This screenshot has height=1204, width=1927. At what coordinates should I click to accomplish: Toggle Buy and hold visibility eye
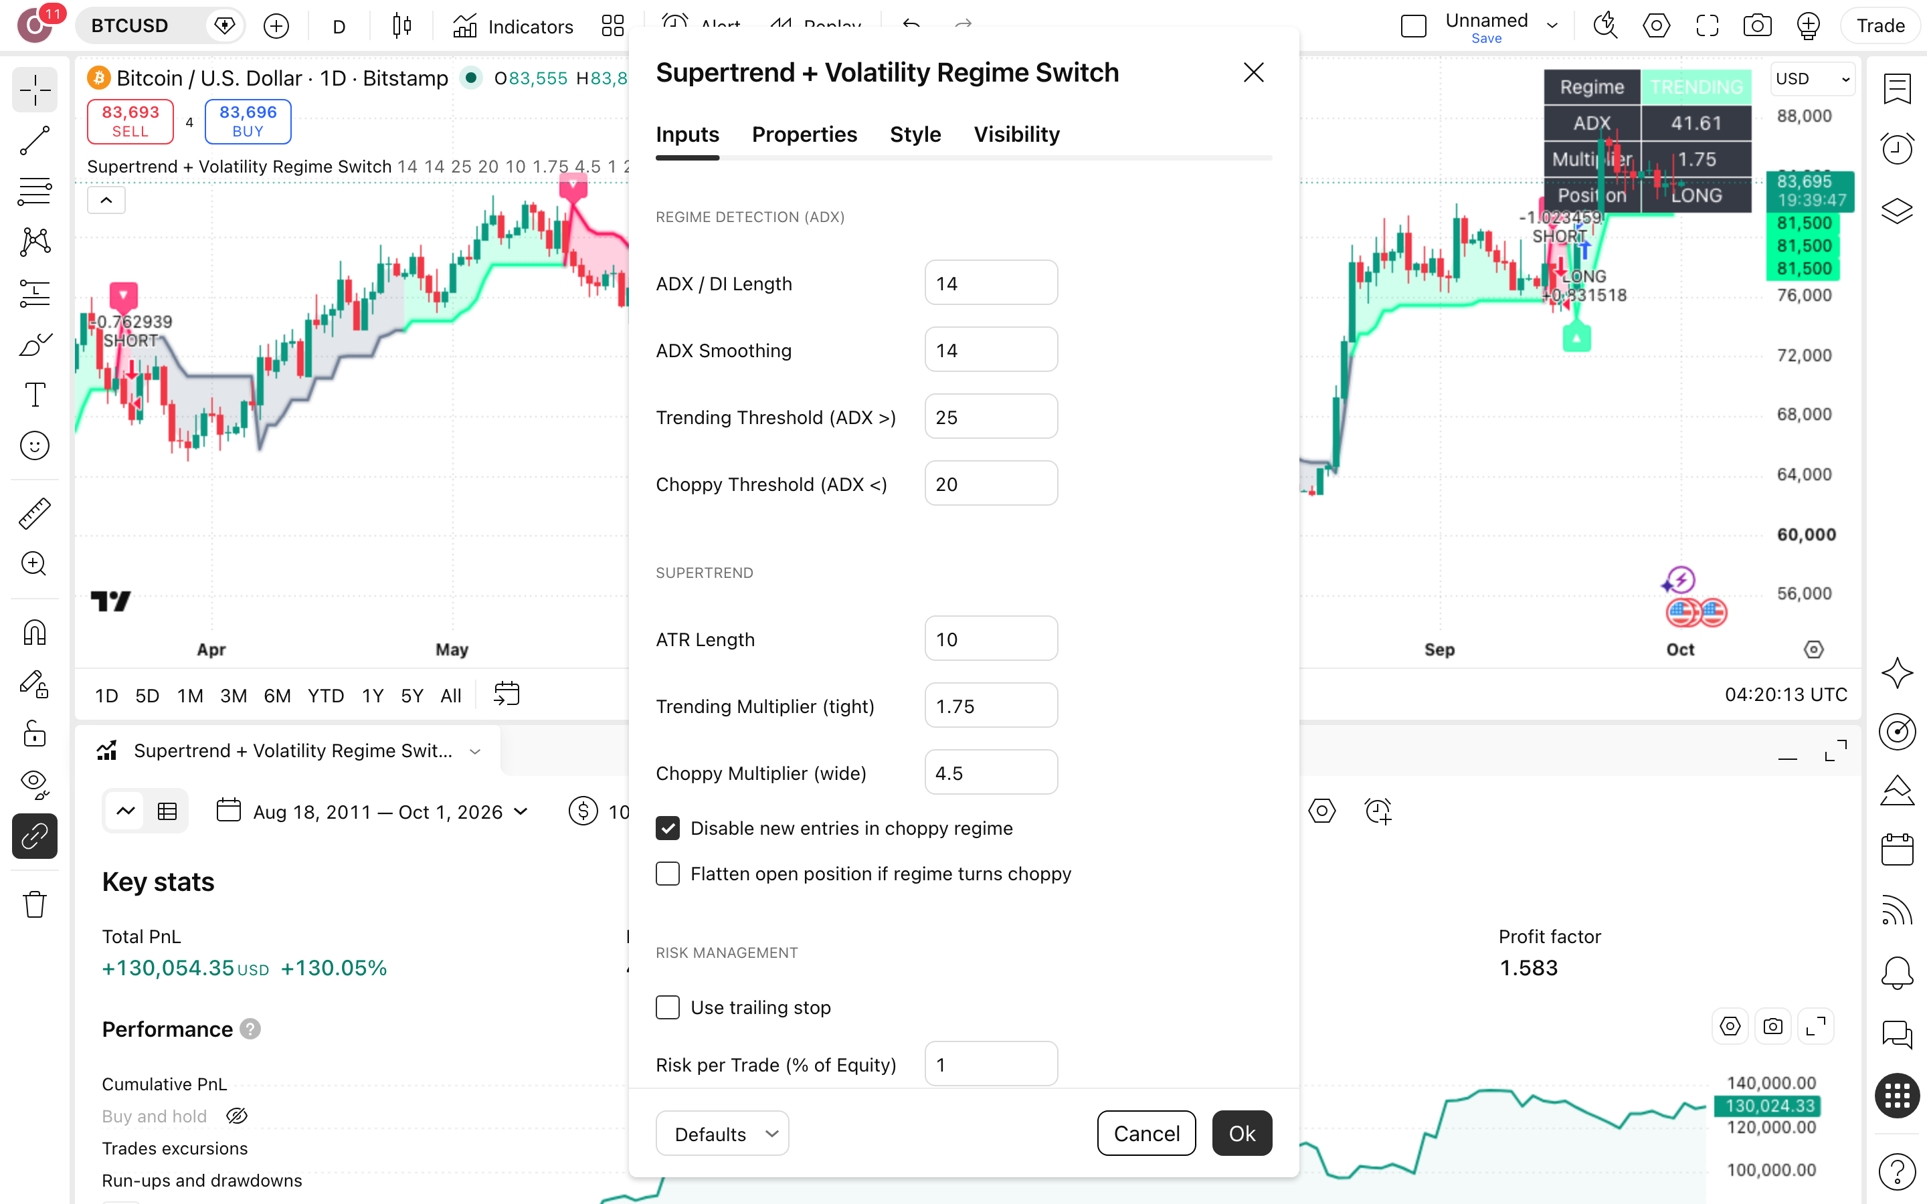[x=236, y=1116]
